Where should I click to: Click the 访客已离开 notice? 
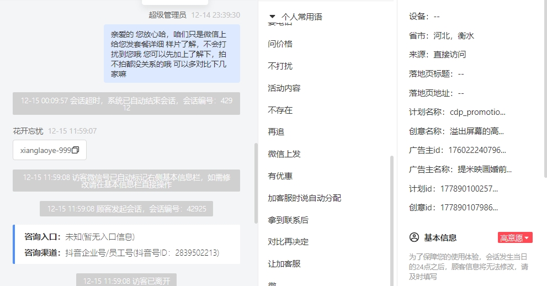(126, 280)
